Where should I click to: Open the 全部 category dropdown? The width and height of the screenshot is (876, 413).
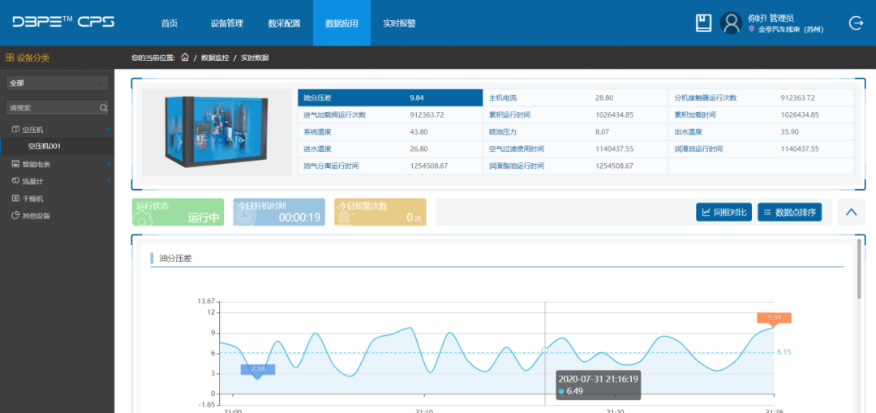pyautogui.click(x=57, y=83)
